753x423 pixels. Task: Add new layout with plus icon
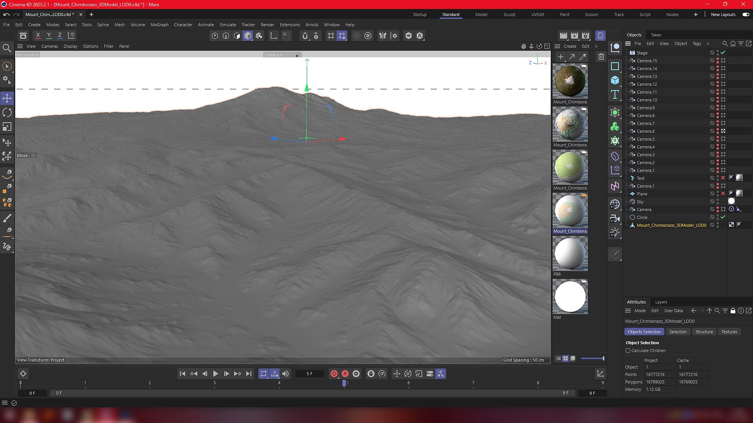[696, 14]
